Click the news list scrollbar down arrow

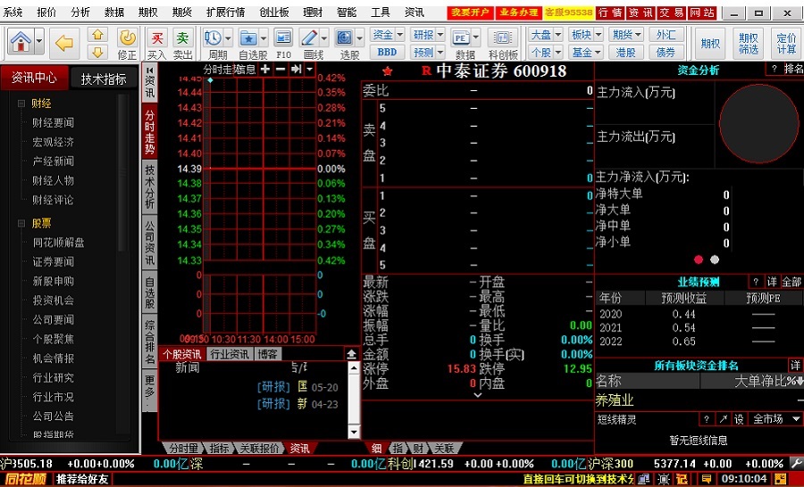pos(354,433)
